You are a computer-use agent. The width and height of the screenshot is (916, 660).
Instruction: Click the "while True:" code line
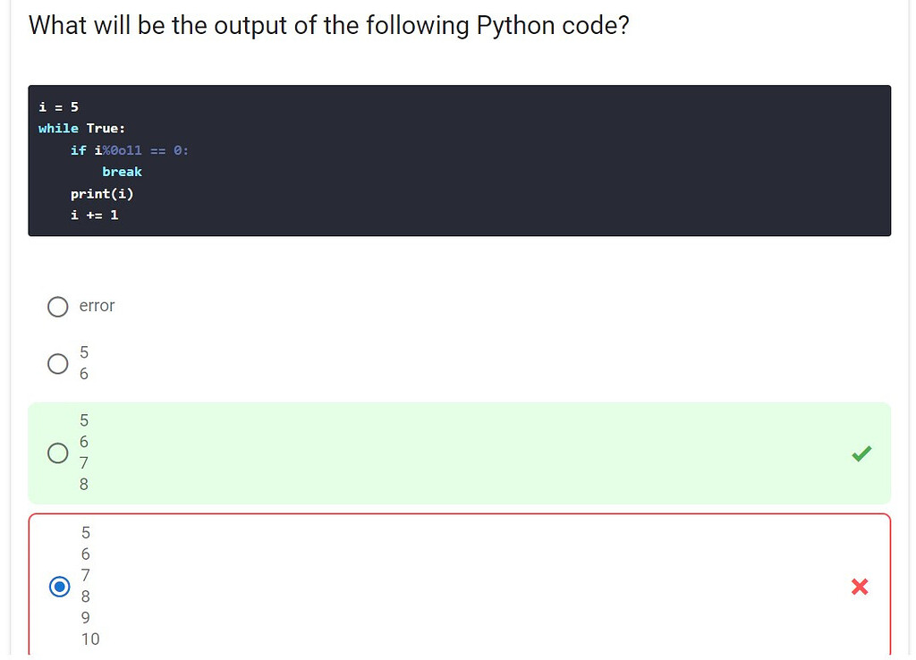81,128
